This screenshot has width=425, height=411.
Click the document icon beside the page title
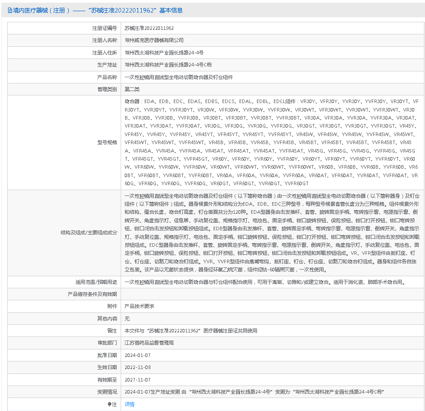point(10,10)
